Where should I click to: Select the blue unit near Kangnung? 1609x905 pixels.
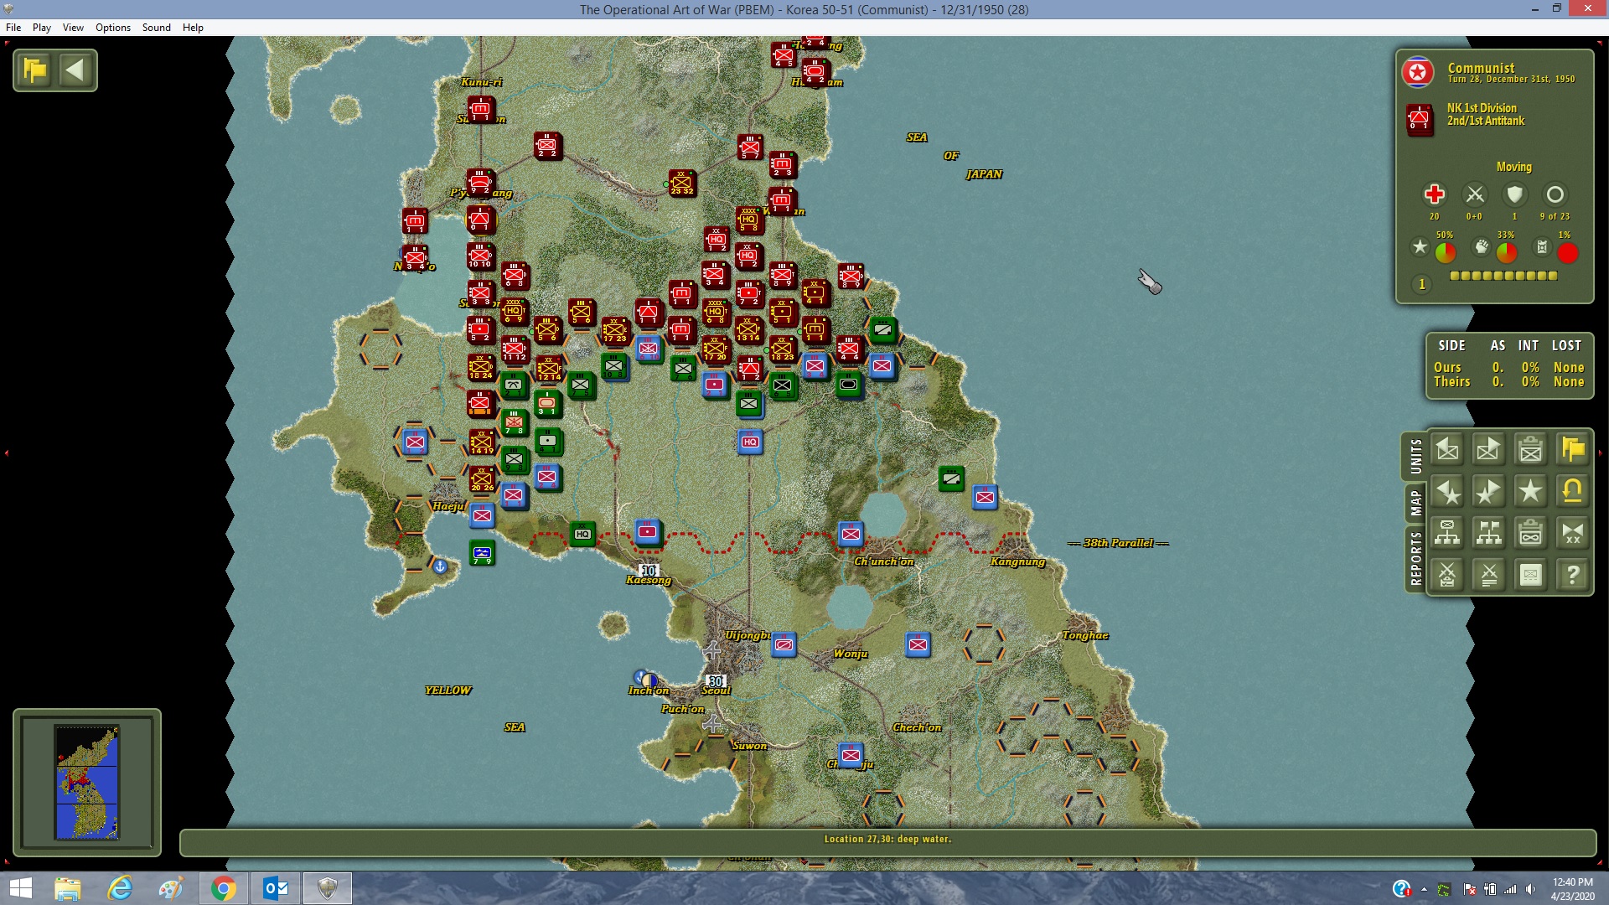(985, 497)
